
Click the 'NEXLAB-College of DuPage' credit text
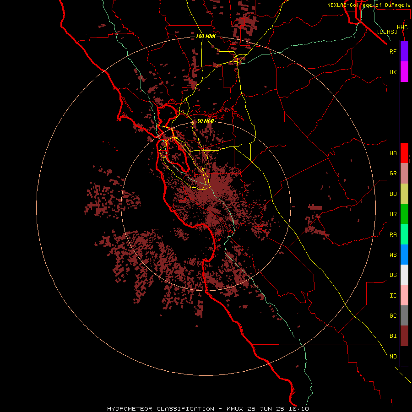pyautogui.click(x=365, y=5)
